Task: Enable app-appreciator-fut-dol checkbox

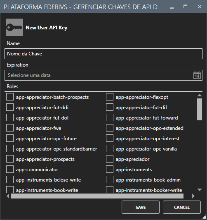Action: point(10,118)
